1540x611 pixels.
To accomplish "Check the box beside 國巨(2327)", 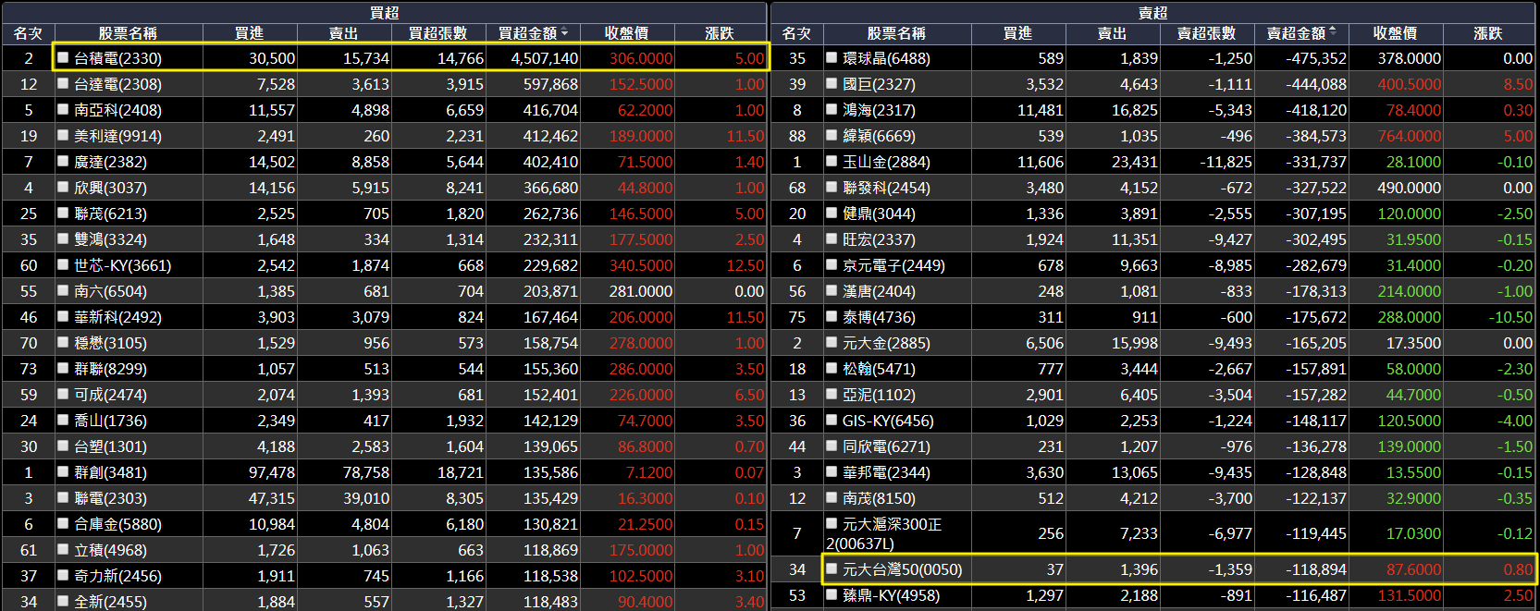I will [832, 83].
